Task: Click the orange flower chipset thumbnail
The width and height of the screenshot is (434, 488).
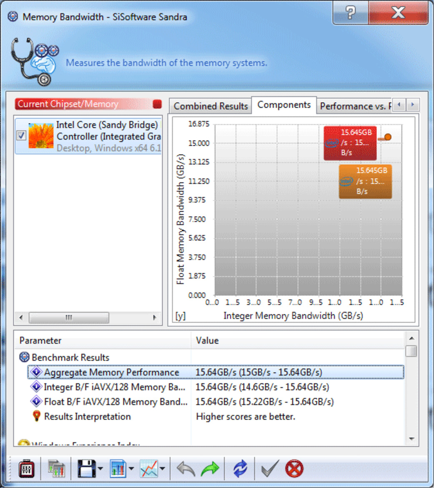Action: click(41, 135)
